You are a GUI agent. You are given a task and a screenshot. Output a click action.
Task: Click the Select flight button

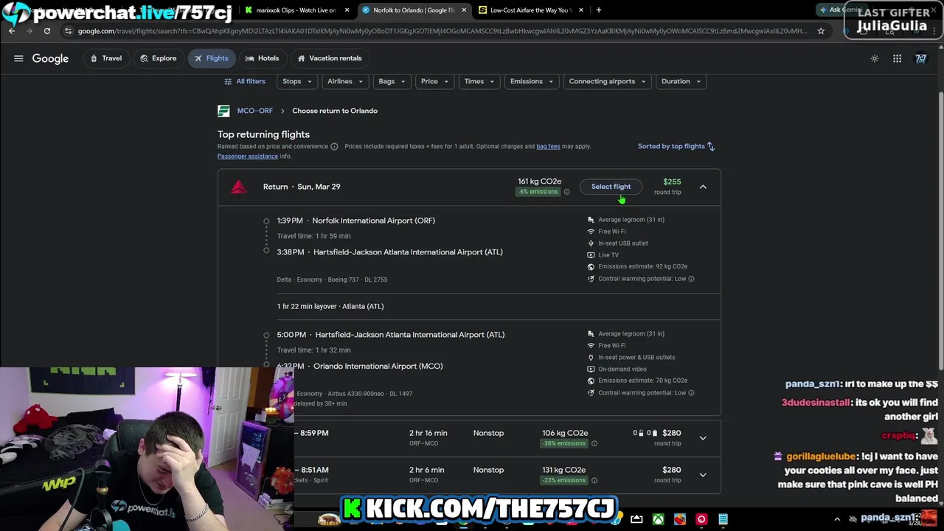pos(611,187)
